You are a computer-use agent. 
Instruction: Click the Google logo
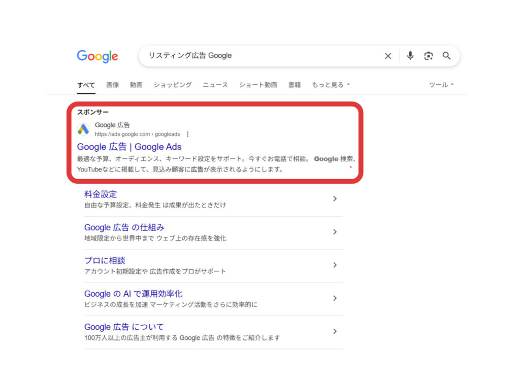point(97,56)
